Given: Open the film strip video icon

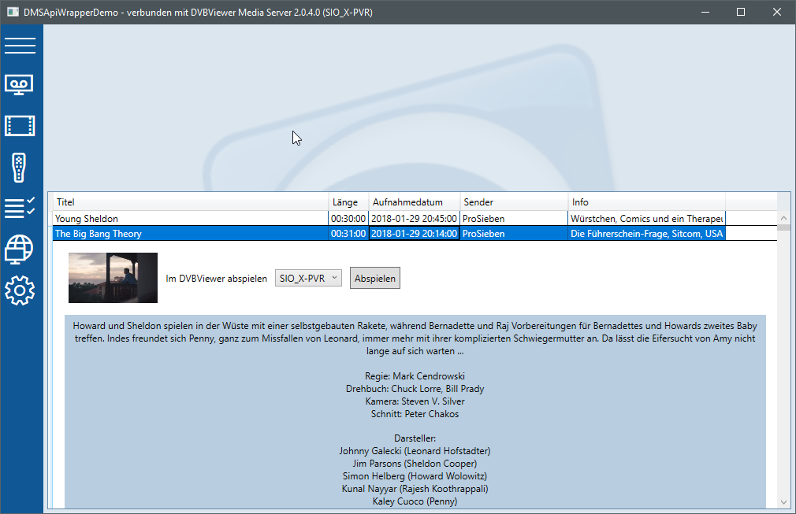Looking at the screenshot, I should pos(20,125).
